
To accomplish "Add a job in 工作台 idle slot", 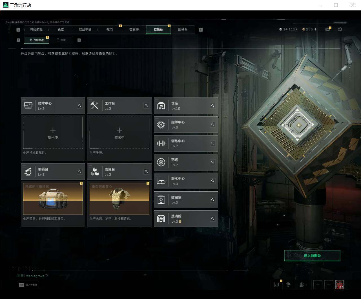I will click(119, 133).
